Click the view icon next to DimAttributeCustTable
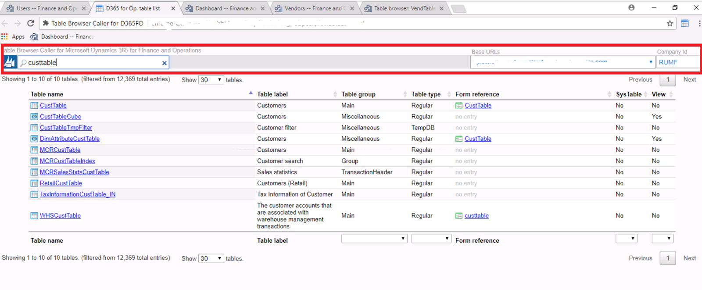This screenshot has width=702, height=290. click(x=34, y=139)
